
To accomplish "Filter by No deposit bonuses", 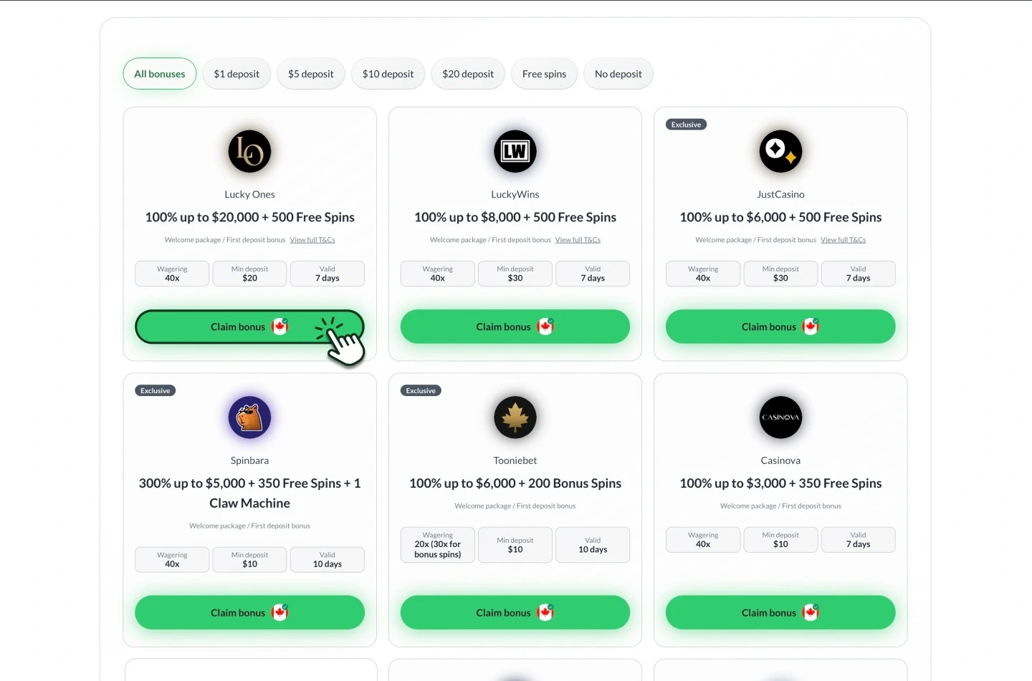I will pos(618,74).
